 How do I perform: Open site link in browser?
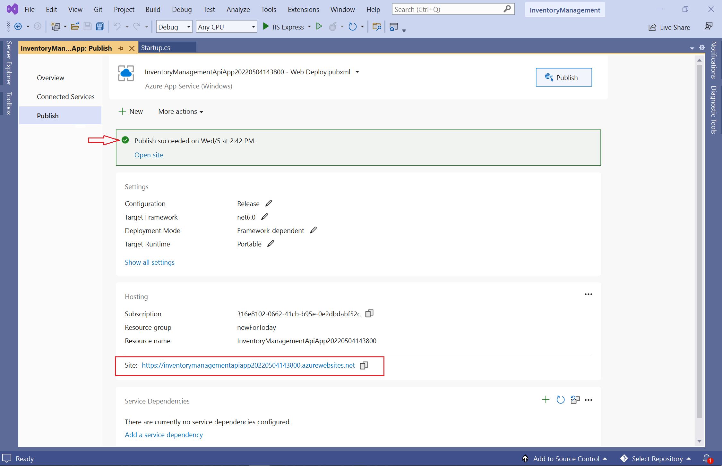coord(148,154)
